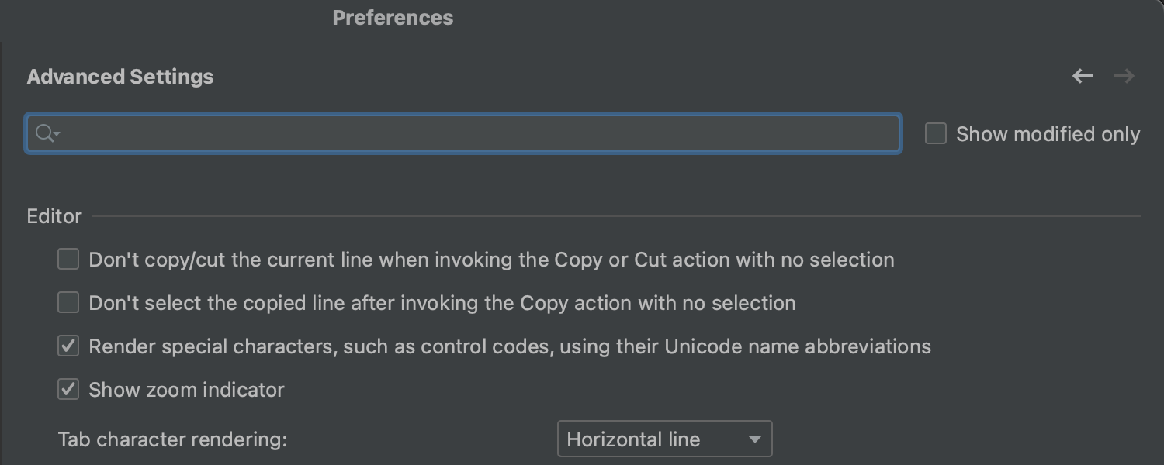Click the Don't copy/cut current line label
This screenshot has height=465, width=1164.
point(490,260)
